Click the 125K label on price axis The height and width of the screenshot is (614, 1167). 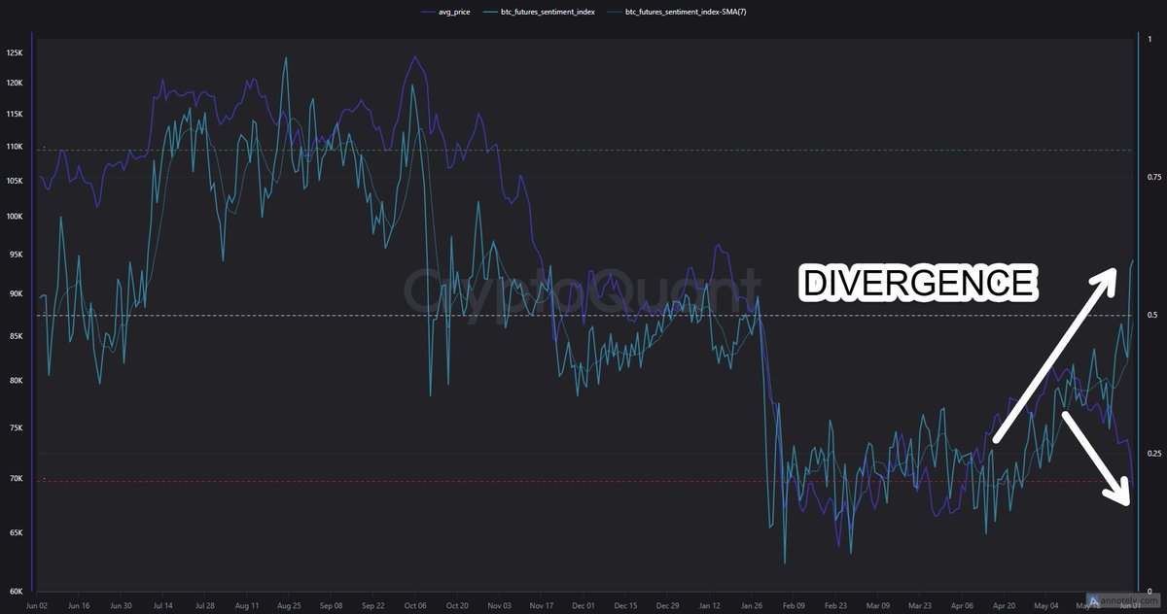(x=14, y=51)
